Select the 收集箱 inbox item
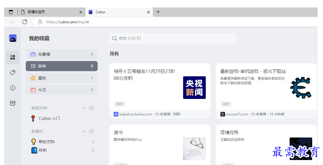 [x=62, y=54]
